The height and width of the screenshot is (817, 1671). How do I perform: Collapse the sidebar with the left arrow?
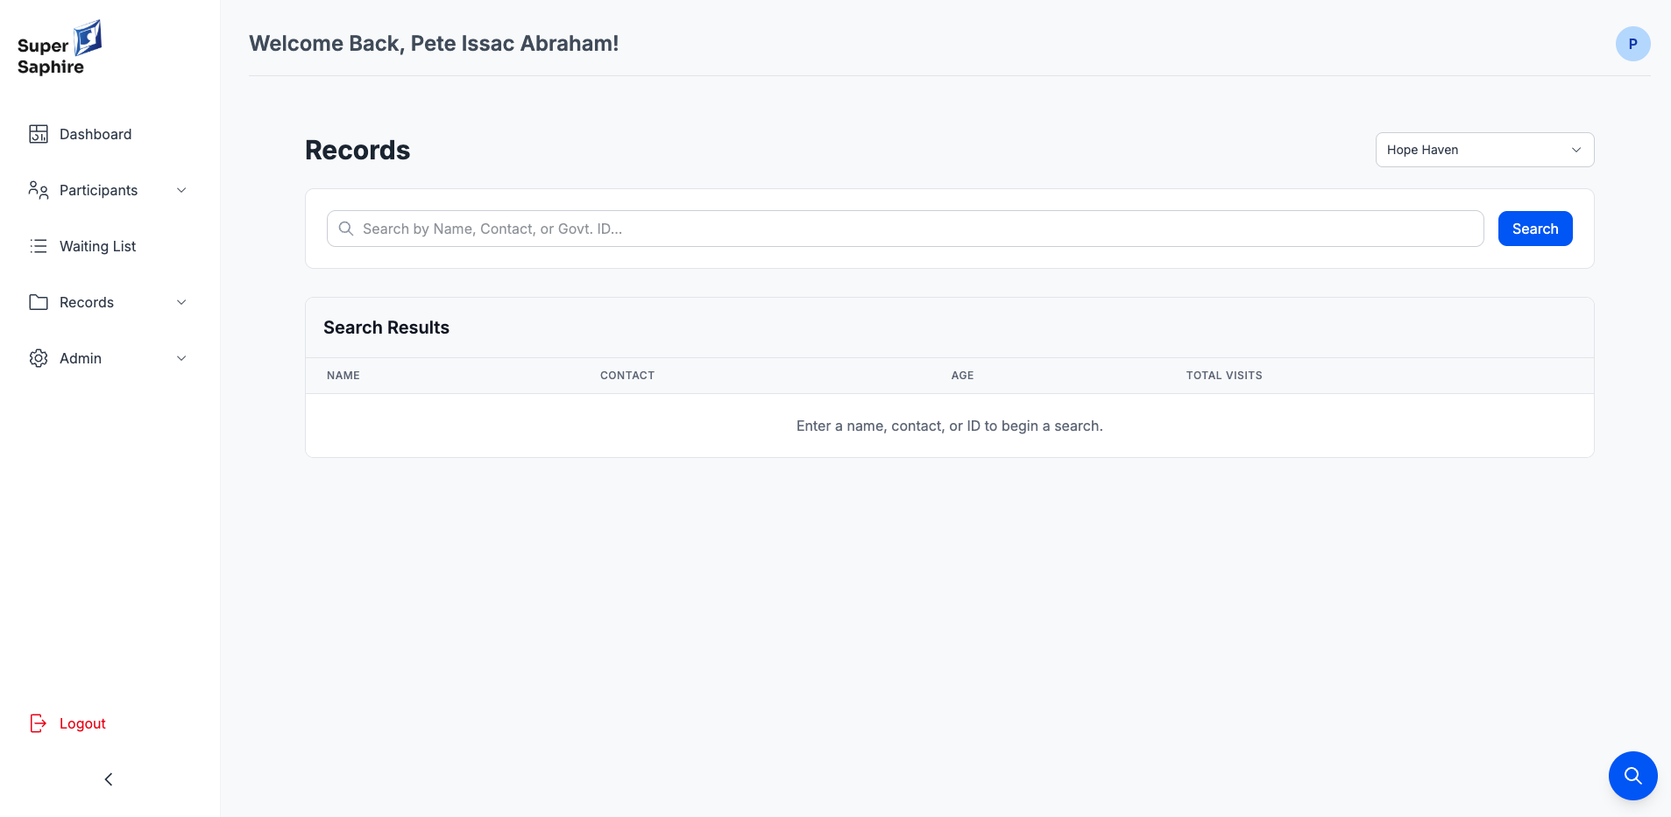pyautogui.click(x=109, y=779)
